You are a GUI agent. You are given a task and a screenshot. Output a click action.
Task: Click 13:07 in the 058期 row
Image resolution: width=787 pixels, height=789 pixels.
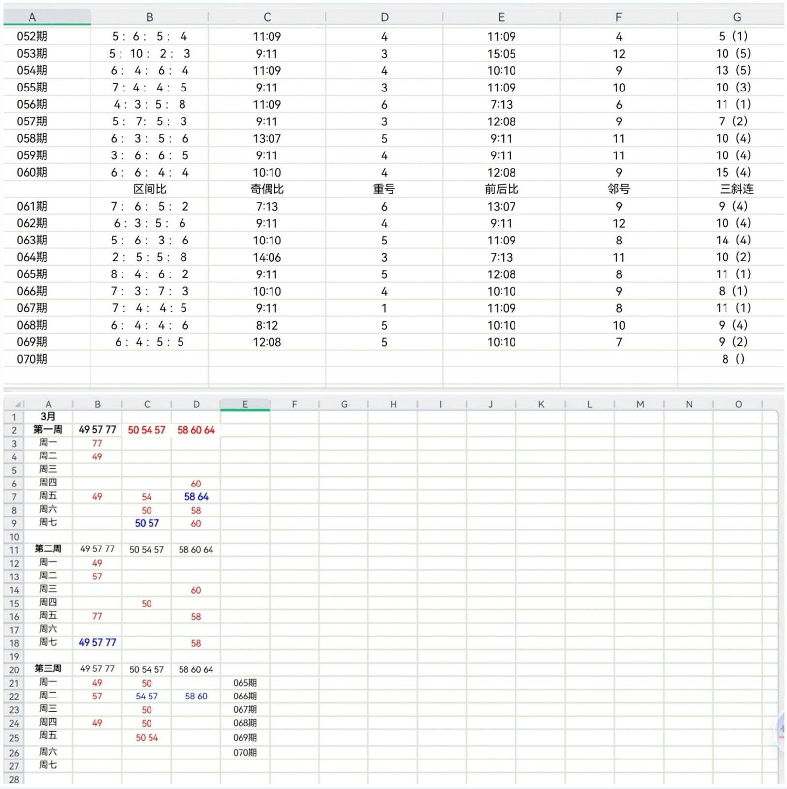[x=267, y=139]
